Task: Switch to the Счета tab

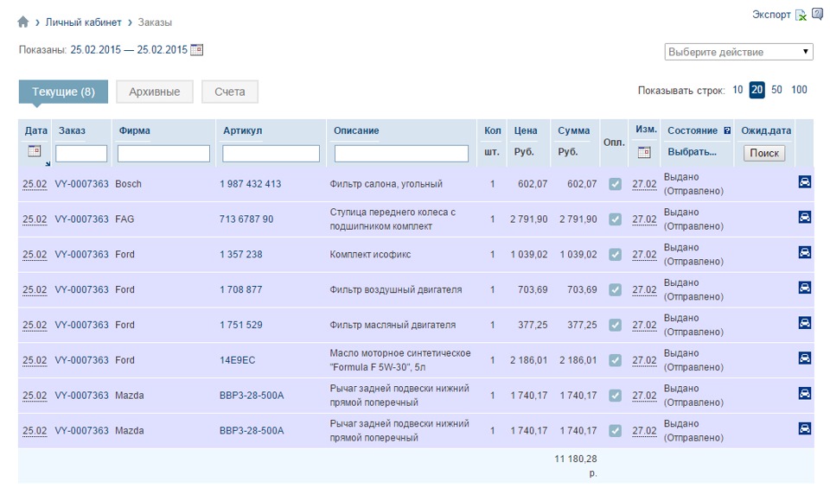Action: [x=230, y=92]
